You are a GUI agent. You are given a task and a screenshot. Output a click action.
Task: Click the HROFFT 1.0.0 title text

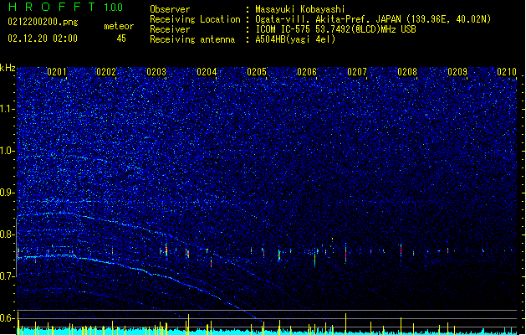click(x=65, y=7)
